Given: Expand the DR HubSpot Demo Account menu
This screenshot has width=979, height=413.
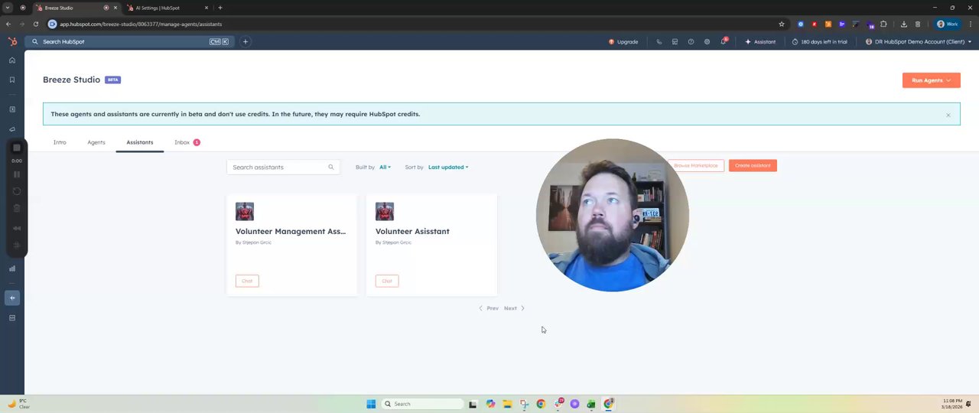Looking at the screenshot, I should pyautogui.click(x=919, y=41).
